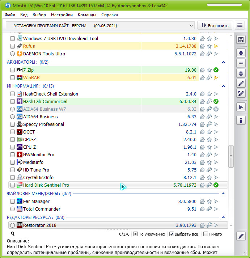
Task: Click the plus icon in right sidebar
Action: point(241,53)
